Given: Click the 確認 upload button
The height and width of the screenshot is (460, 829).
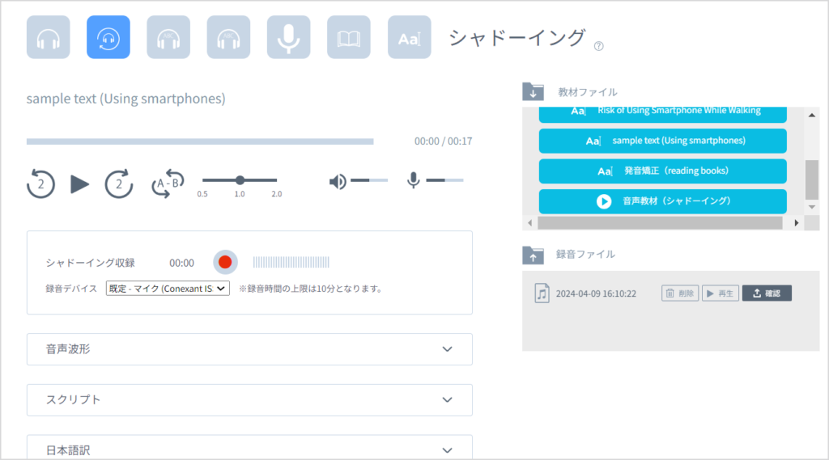Looking at the screenshot, I should [x=767, y=293].
